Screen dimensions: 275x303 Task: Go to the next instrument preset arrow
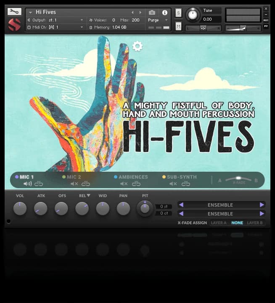click(140, 12)
